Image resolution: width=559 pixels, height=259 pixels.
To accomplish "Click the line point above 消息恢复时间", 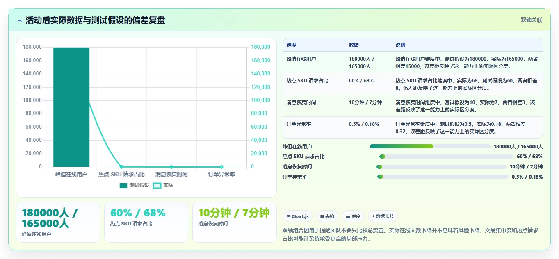I will point(171,167).
